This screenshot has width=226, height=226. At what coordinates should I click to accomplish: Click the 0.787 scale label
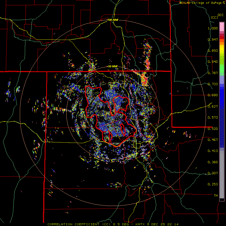213,73
